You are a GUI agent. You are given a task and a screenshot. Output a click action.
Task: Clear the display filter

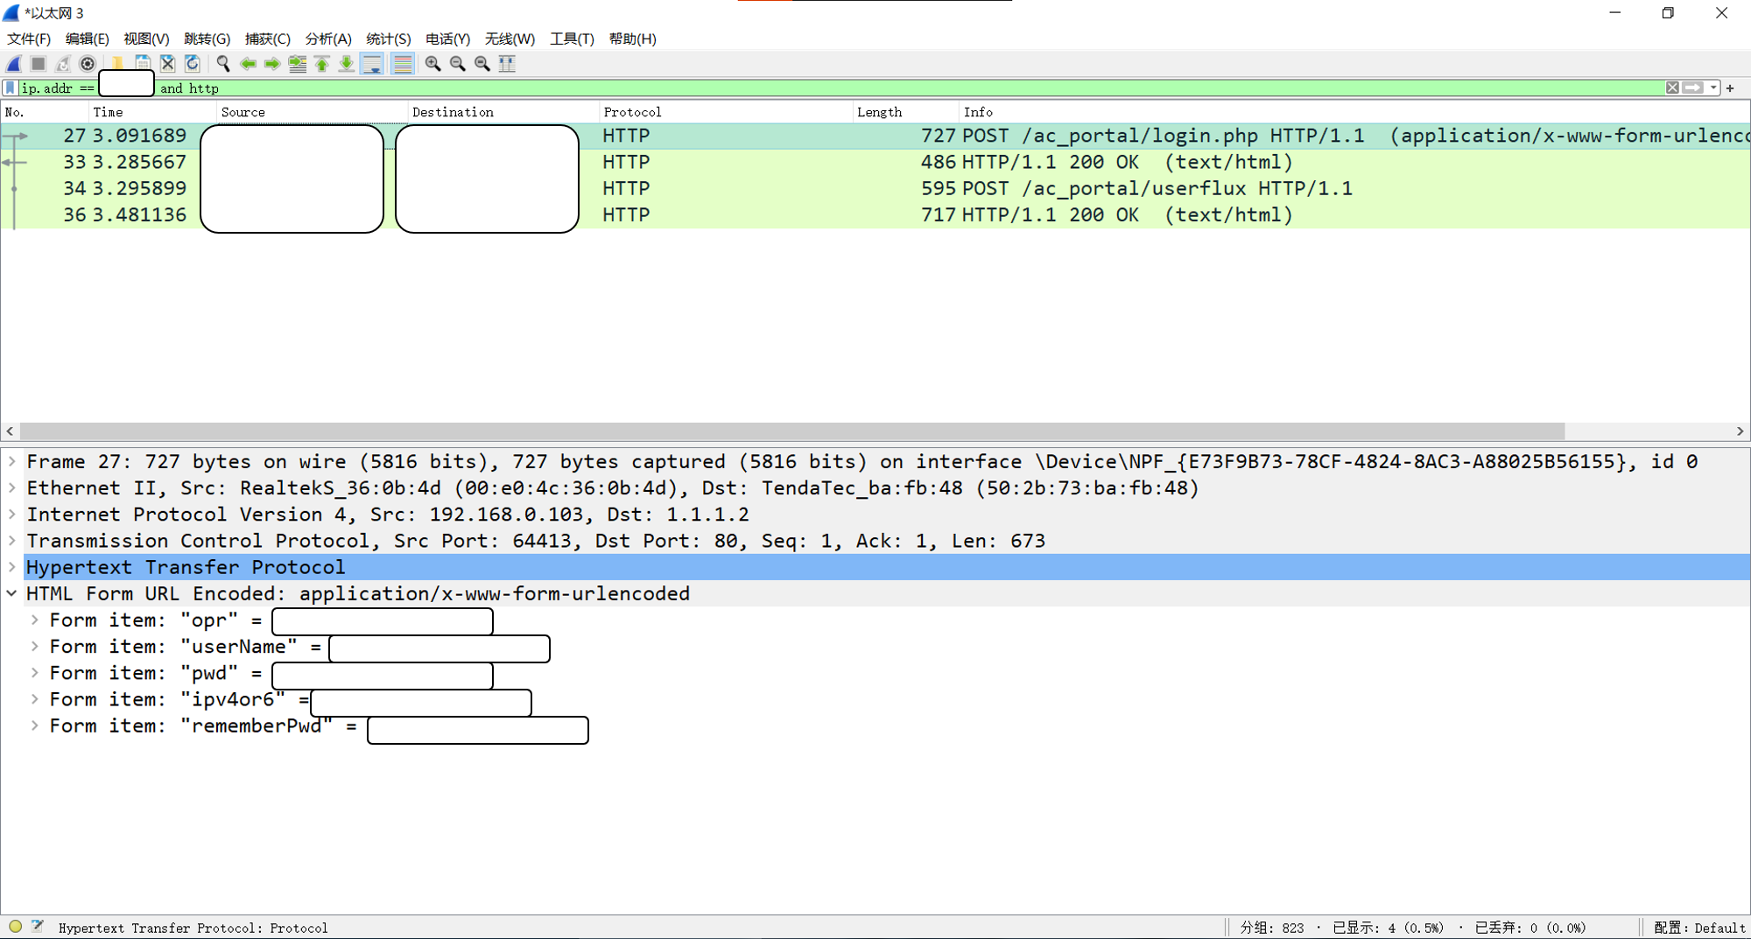pyautogui.click(x=1672, y=88)
